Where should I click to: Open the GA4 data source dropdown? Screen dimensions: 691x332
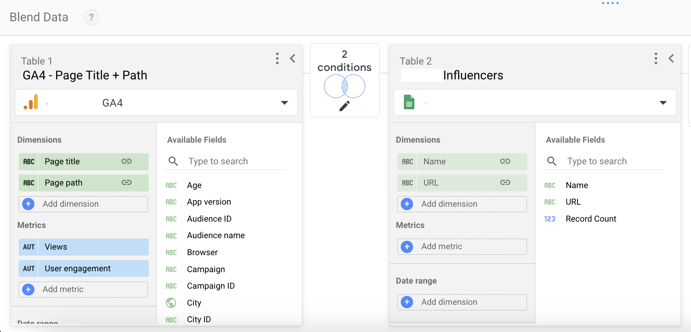point(156,103)
